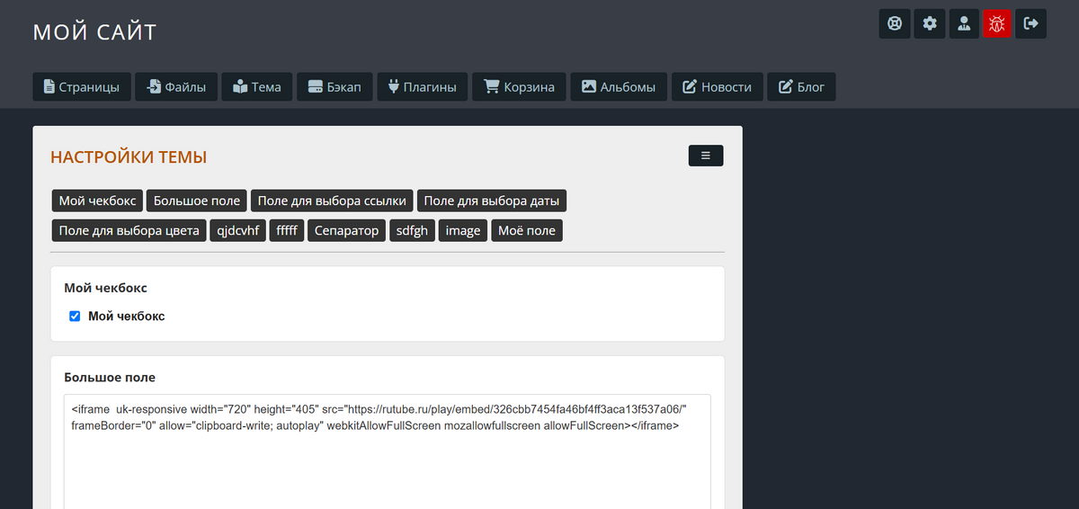
Task: Toggle the hamburger menu in theme settings
Action: pos(706,156)
